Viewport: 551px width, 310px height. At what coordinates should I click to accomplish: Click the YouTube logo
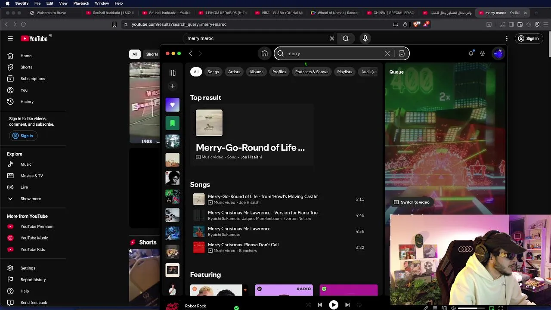pyautogui.click(x=34, y=38)
